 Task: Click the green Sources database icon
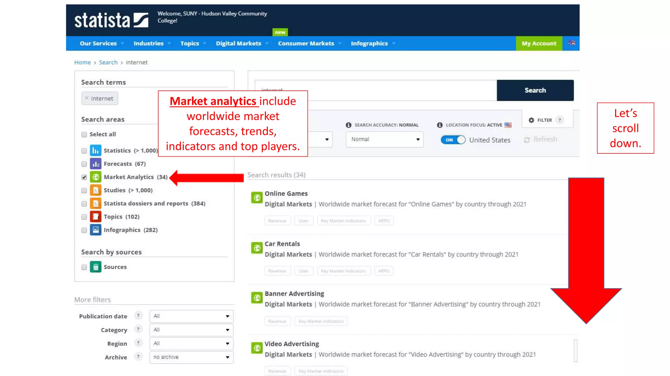[x=96, y=267]
